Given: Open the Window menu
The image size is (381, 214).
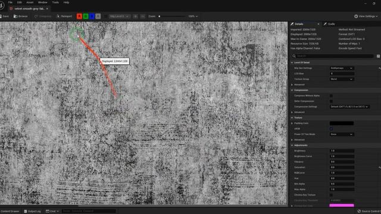Looking at the screenshot, I should tap(43, 2).
